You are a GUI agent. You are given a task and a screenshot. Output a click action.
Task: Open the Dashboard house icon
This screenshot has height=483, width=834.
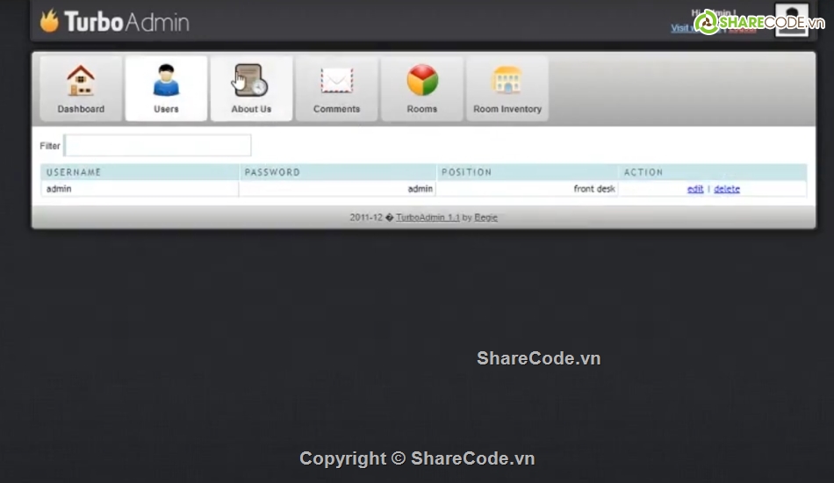81,80
